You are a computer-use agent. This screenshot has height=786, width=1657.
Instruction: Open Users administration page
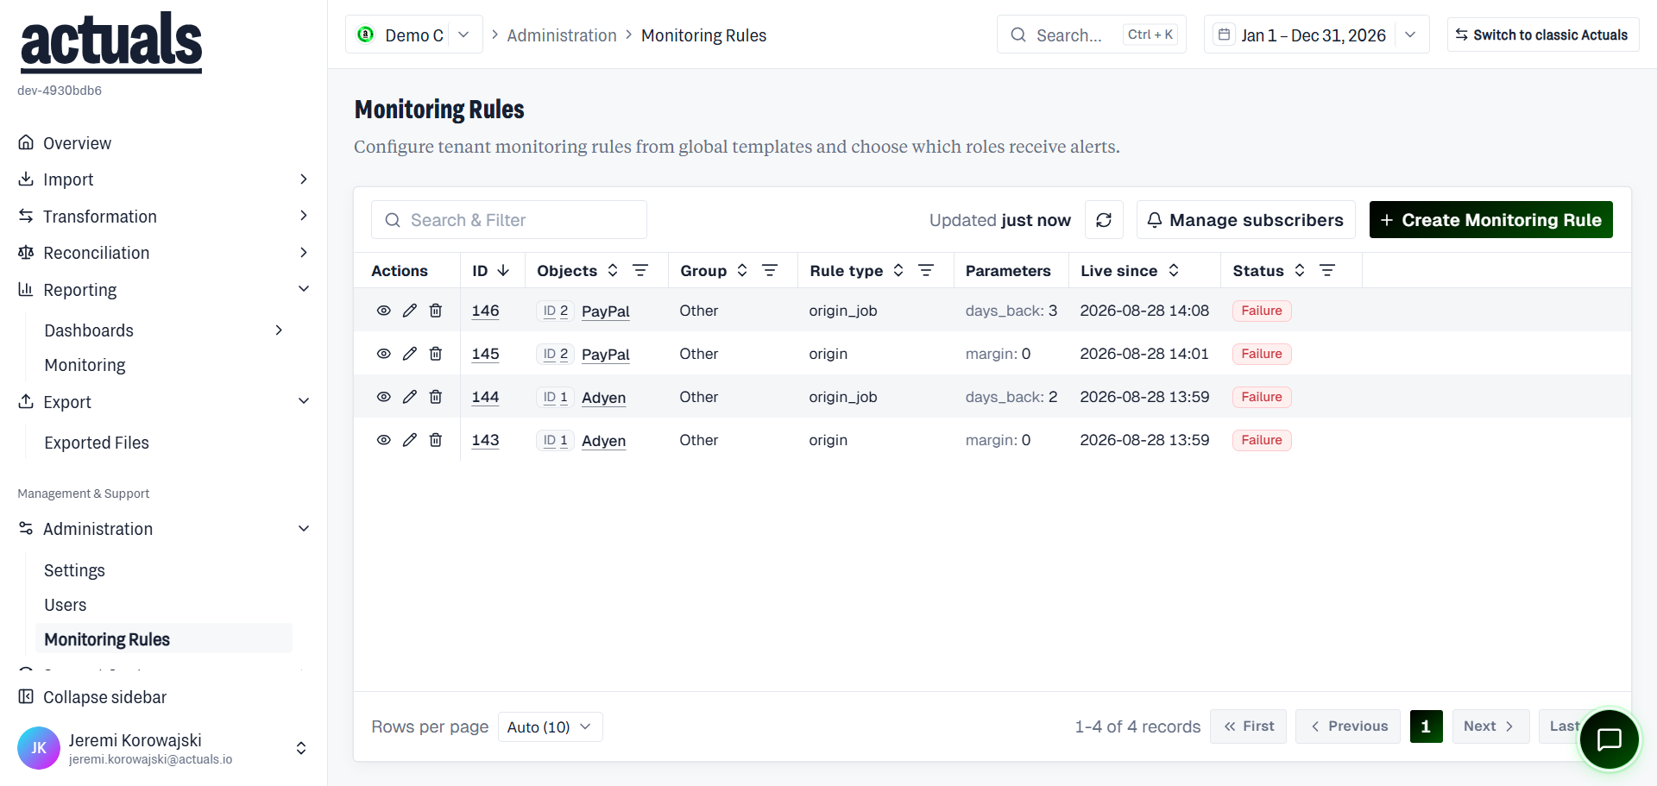tap(66, 605)
